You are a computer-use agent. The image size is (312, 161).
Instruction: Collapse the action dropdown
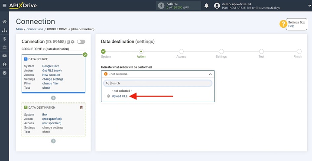[x=210, y=74]
